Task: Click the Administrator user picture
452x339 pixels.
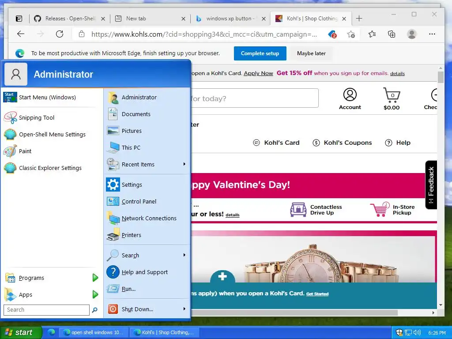Action: coord(16,74)
